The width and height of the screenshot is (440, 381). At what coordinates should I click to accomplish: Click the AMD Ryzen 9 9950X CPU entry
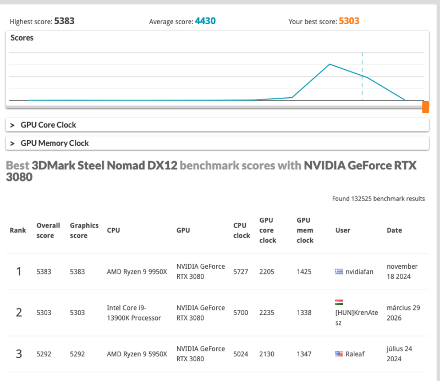click(x=136, y=271)
